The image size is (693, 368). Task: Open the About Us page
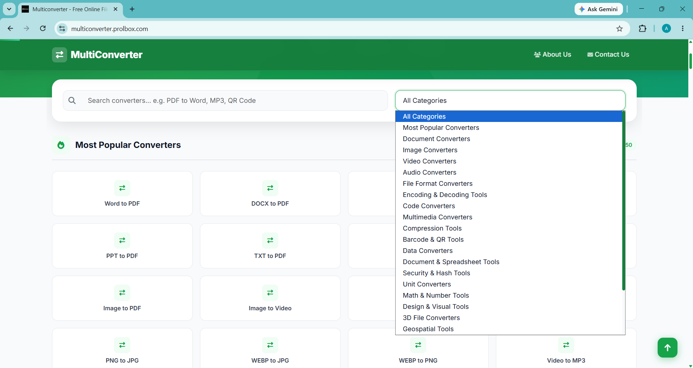pos(553,54)
